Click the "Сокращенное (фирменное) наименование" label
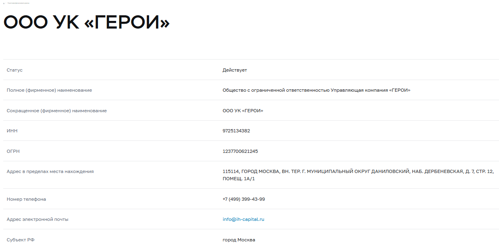Image resolution: width=499 pixels, height=245 pixels. tap(57, 111)
